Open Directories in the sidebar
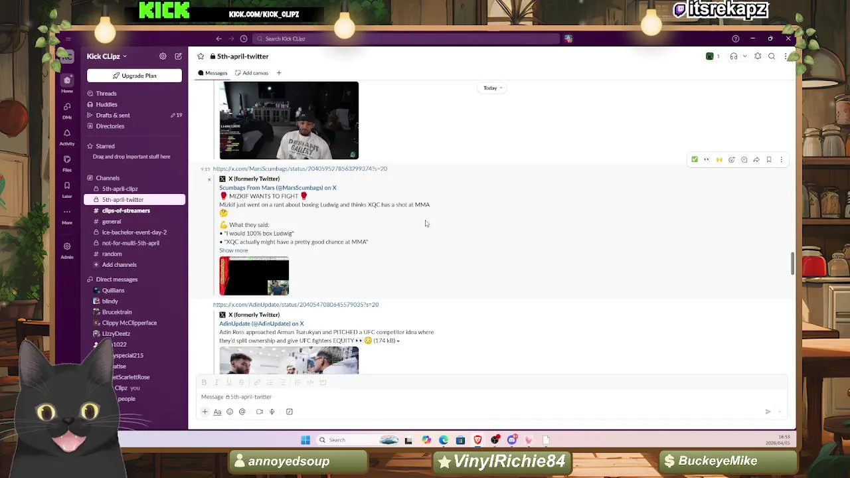Screen dimensions: 850x478 pyautogui.click(x=110, y=126)
